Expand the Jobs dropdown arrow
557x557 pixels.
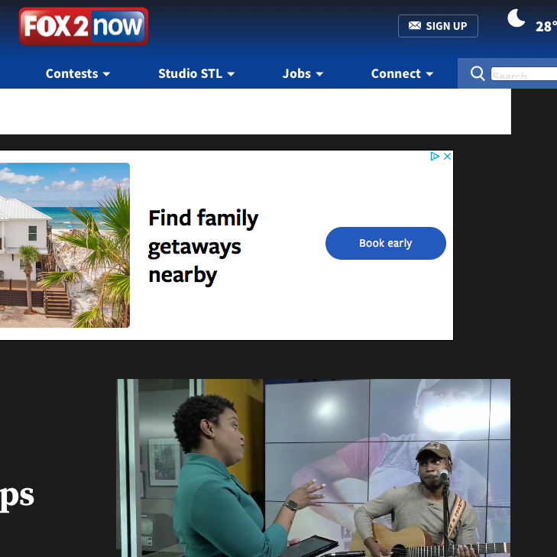click(x=319, y=74)
